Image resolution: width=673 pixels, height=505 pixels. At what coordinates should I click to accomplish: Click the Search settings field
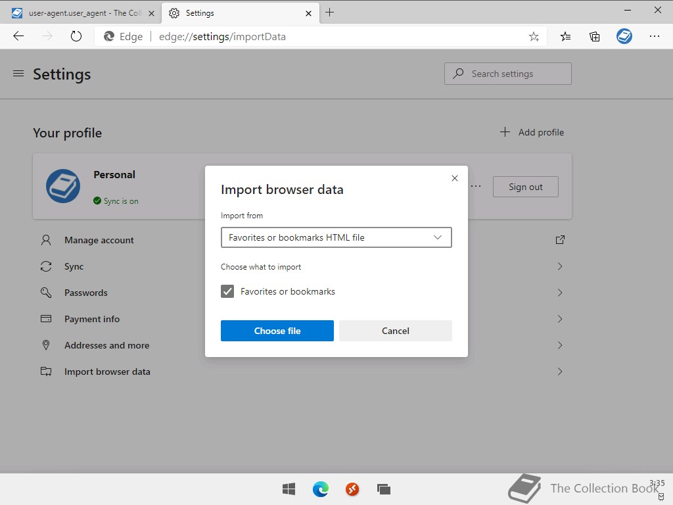coord(508,74)
